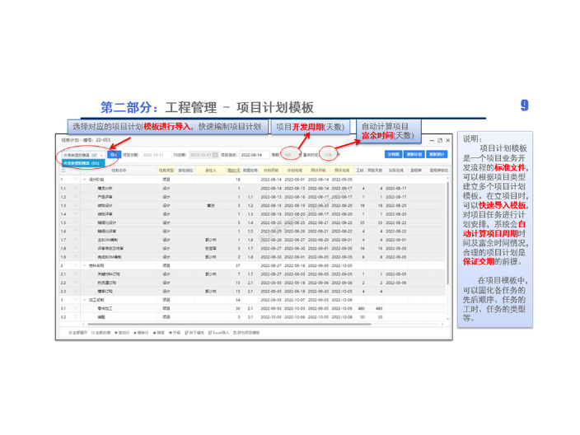Image resolution: width=580 pixels, height=435 pixels.
Task: Click the 责任人 column header
Action: [210, 171]
